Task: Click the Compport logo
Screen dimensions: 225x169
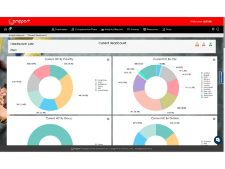Action: 19,22
